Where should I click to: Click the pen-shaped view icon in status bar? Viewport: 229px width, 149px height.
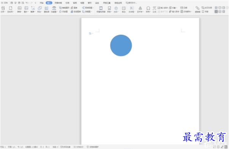(x=222, y=147)
